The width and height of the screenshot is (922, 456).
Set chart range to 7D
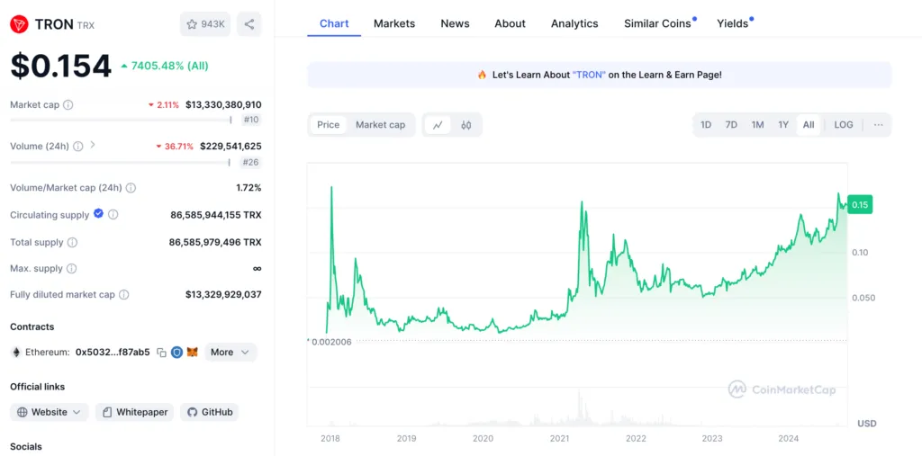[731, 125]
